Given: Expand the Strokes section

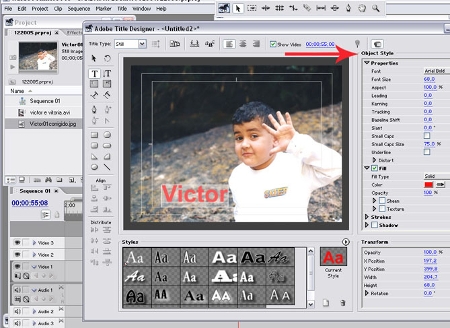Looking at the screenshot, I should tap(367, 217).
